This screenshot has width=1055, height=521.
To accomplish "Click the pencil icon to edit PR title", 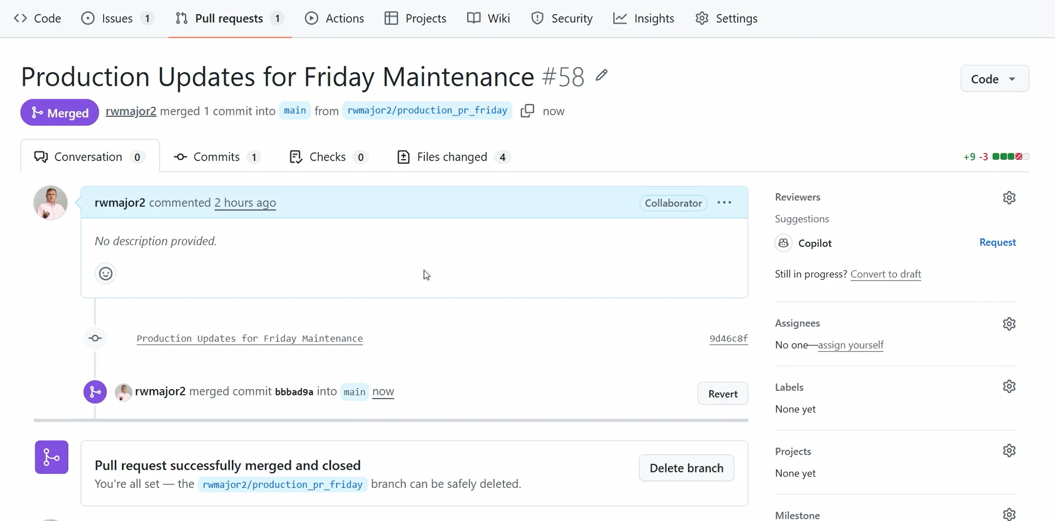I will coord(602,75).
